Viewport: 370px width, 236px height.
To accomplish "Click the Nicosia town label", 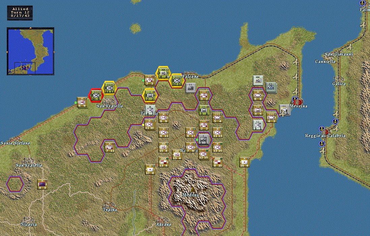I will [29, 225].
